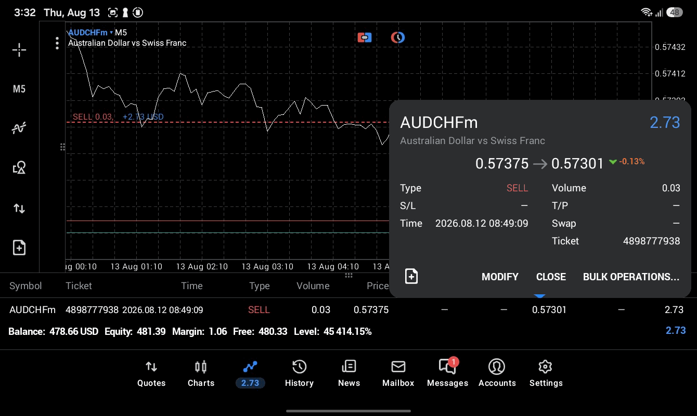
Task: Tap the Wi-Fi status icon
Action: (646, 12)
